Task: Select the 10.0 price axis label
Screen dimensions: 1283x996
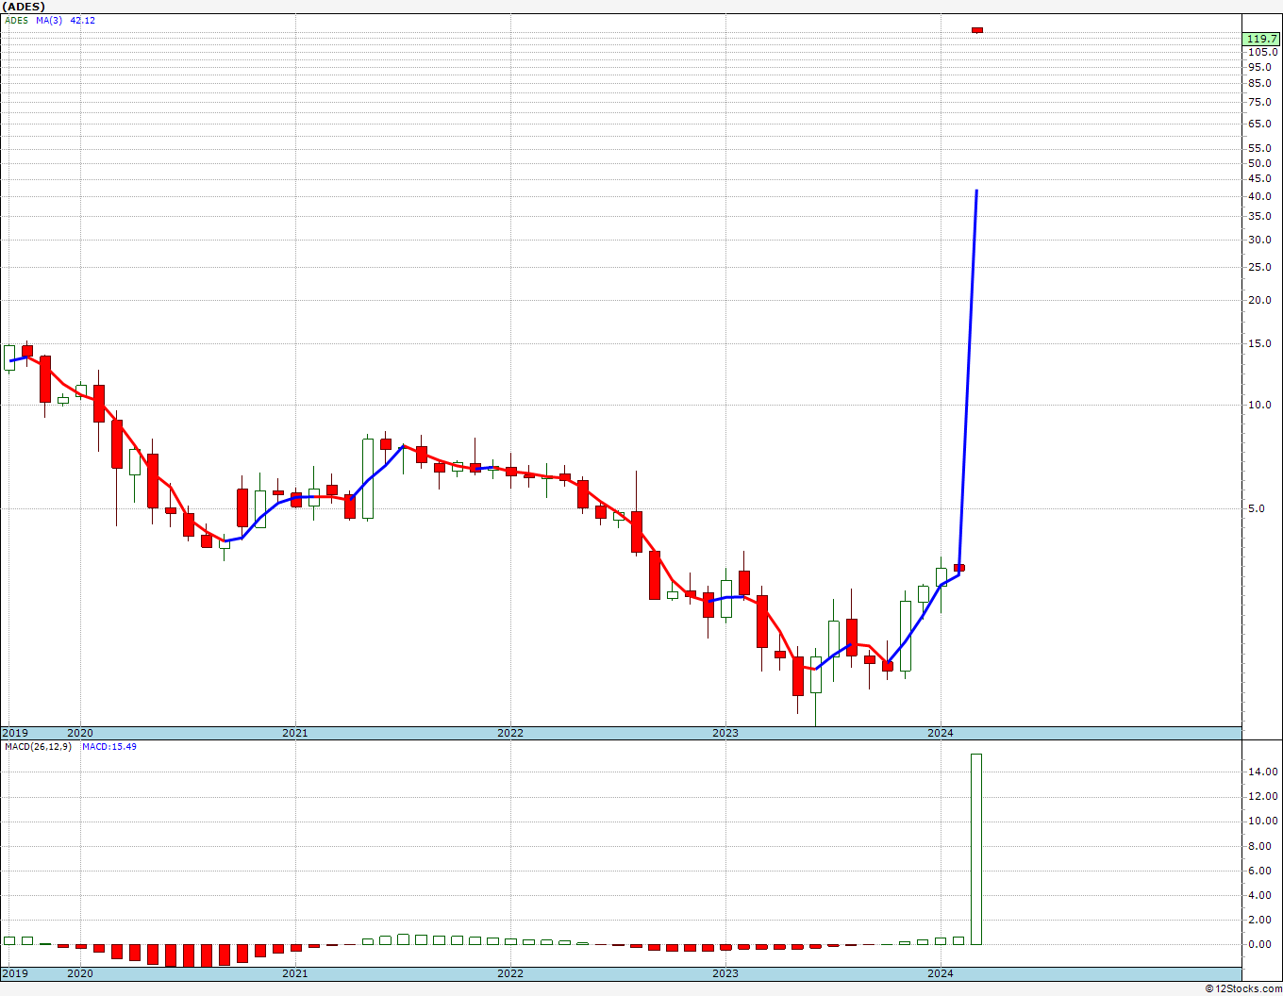Action: tap(1259, 405)
